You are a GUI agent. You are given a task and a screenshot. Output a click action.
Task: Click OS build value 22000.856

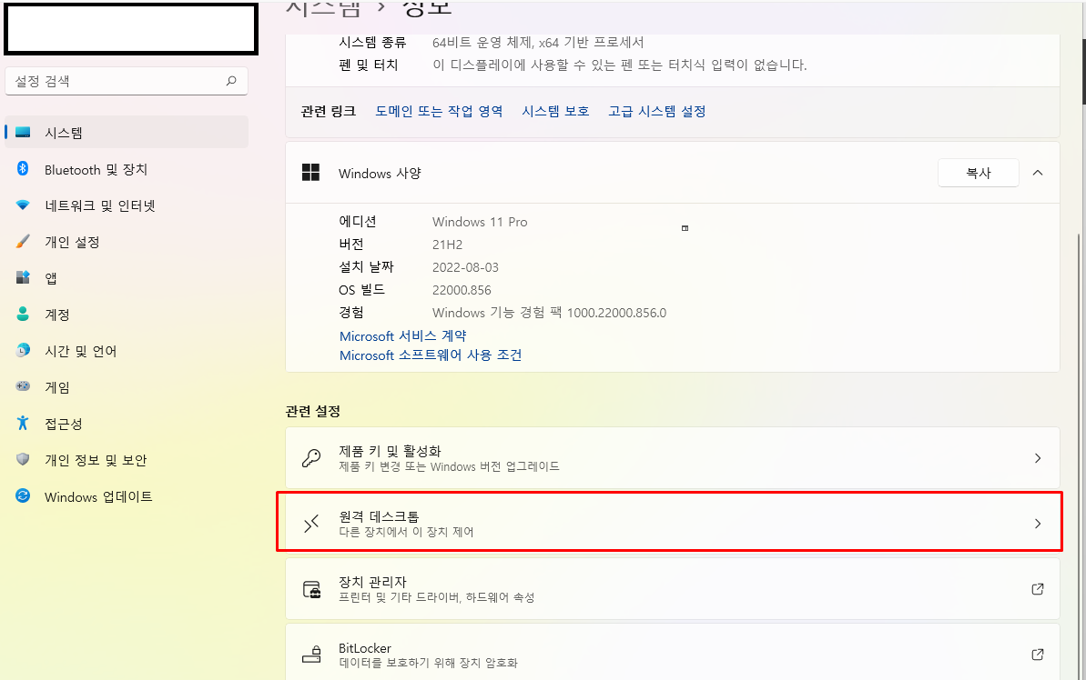point(462,290)
